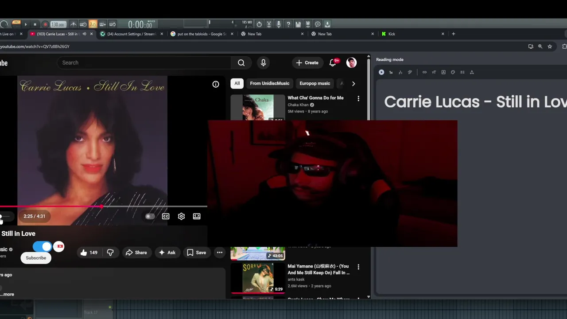This screenshot has height=319, width=567.
Task: Stop playback in FL Studio transport
Action: pos(35,24)
